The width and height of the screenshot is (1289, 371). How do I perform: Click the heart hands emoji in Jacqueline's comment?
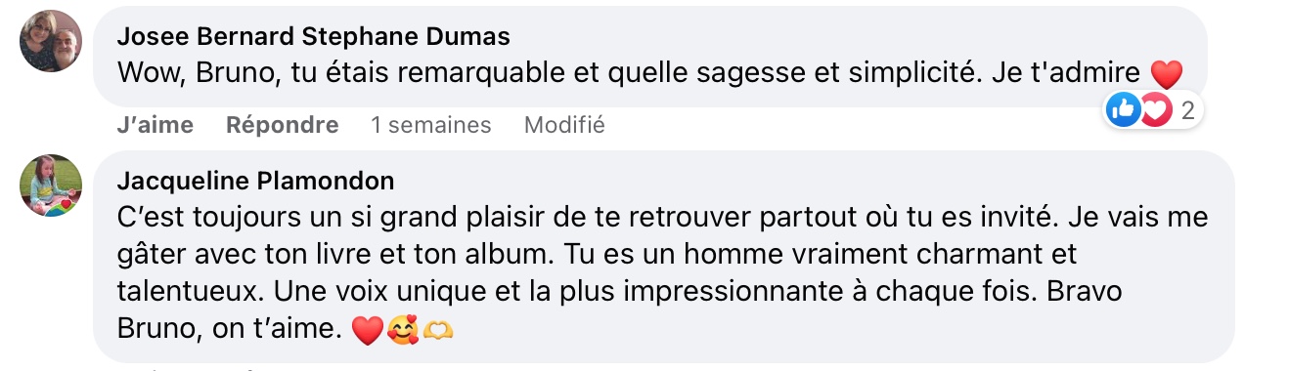point(437,333)
